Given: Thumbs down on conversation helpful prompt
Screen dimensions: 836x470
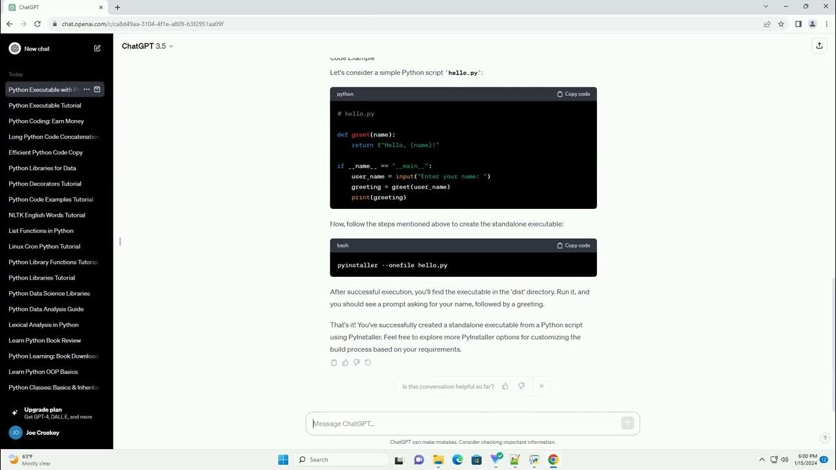Looking at the screenshot, I should [521, 386].
